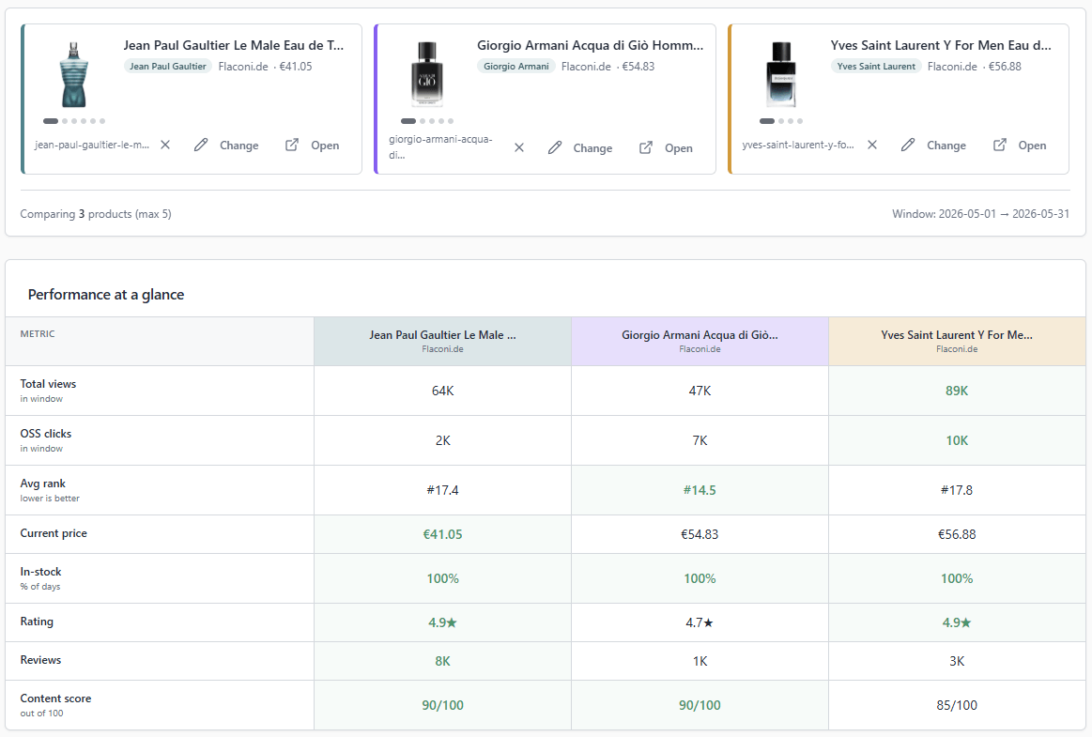The image size is (1092, 737).
Task: Click the #14.5 avg rank value
Action: pyautogui.click(x=700, y=490)
